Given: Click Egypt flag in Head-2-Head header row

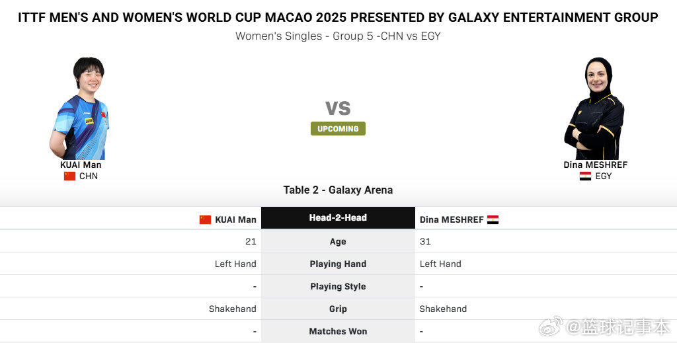Looking at the screenshot, I should [x=493, y=219].
